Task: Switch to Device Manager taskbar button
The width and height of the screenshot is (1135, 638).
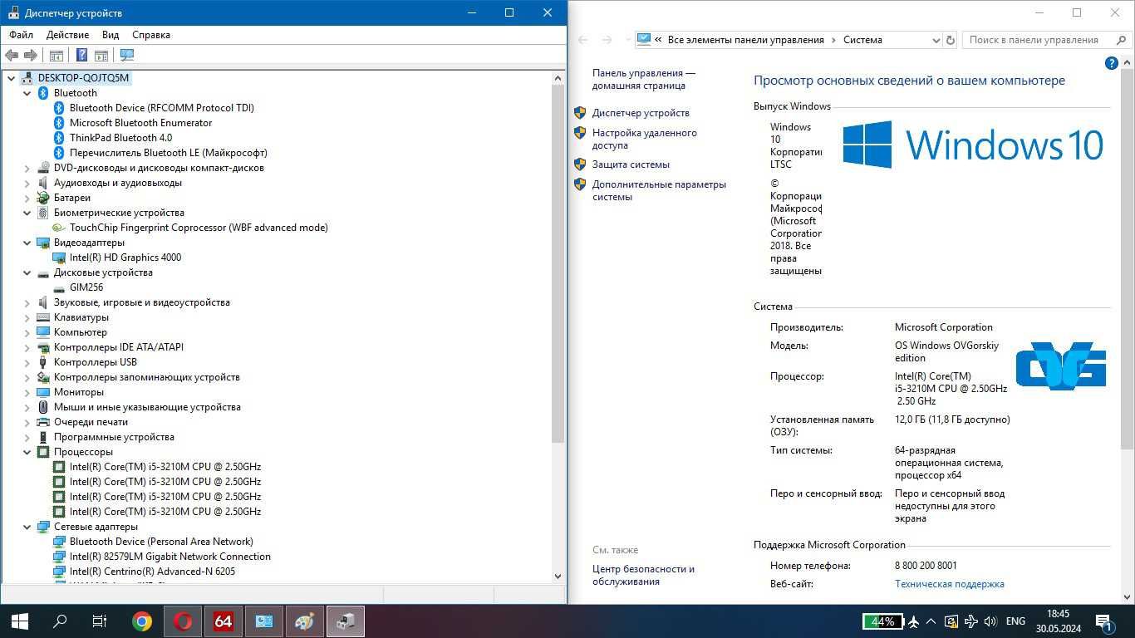Action: (346, 621)
